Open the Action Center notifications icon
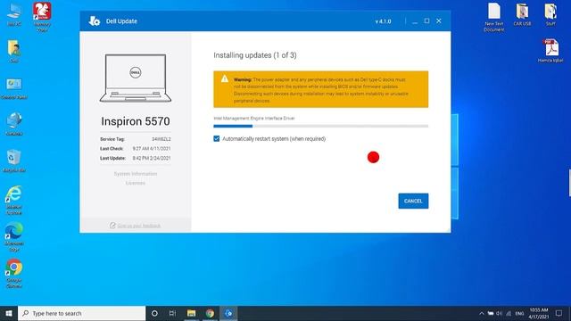 coord(559,313)
